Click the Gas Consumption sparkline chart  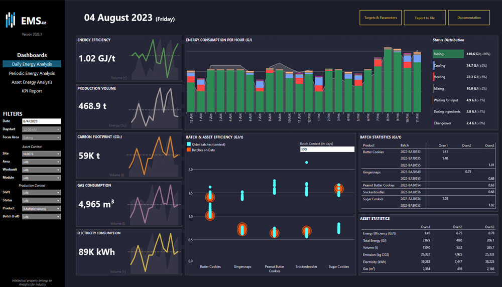(x=154, y=206)
